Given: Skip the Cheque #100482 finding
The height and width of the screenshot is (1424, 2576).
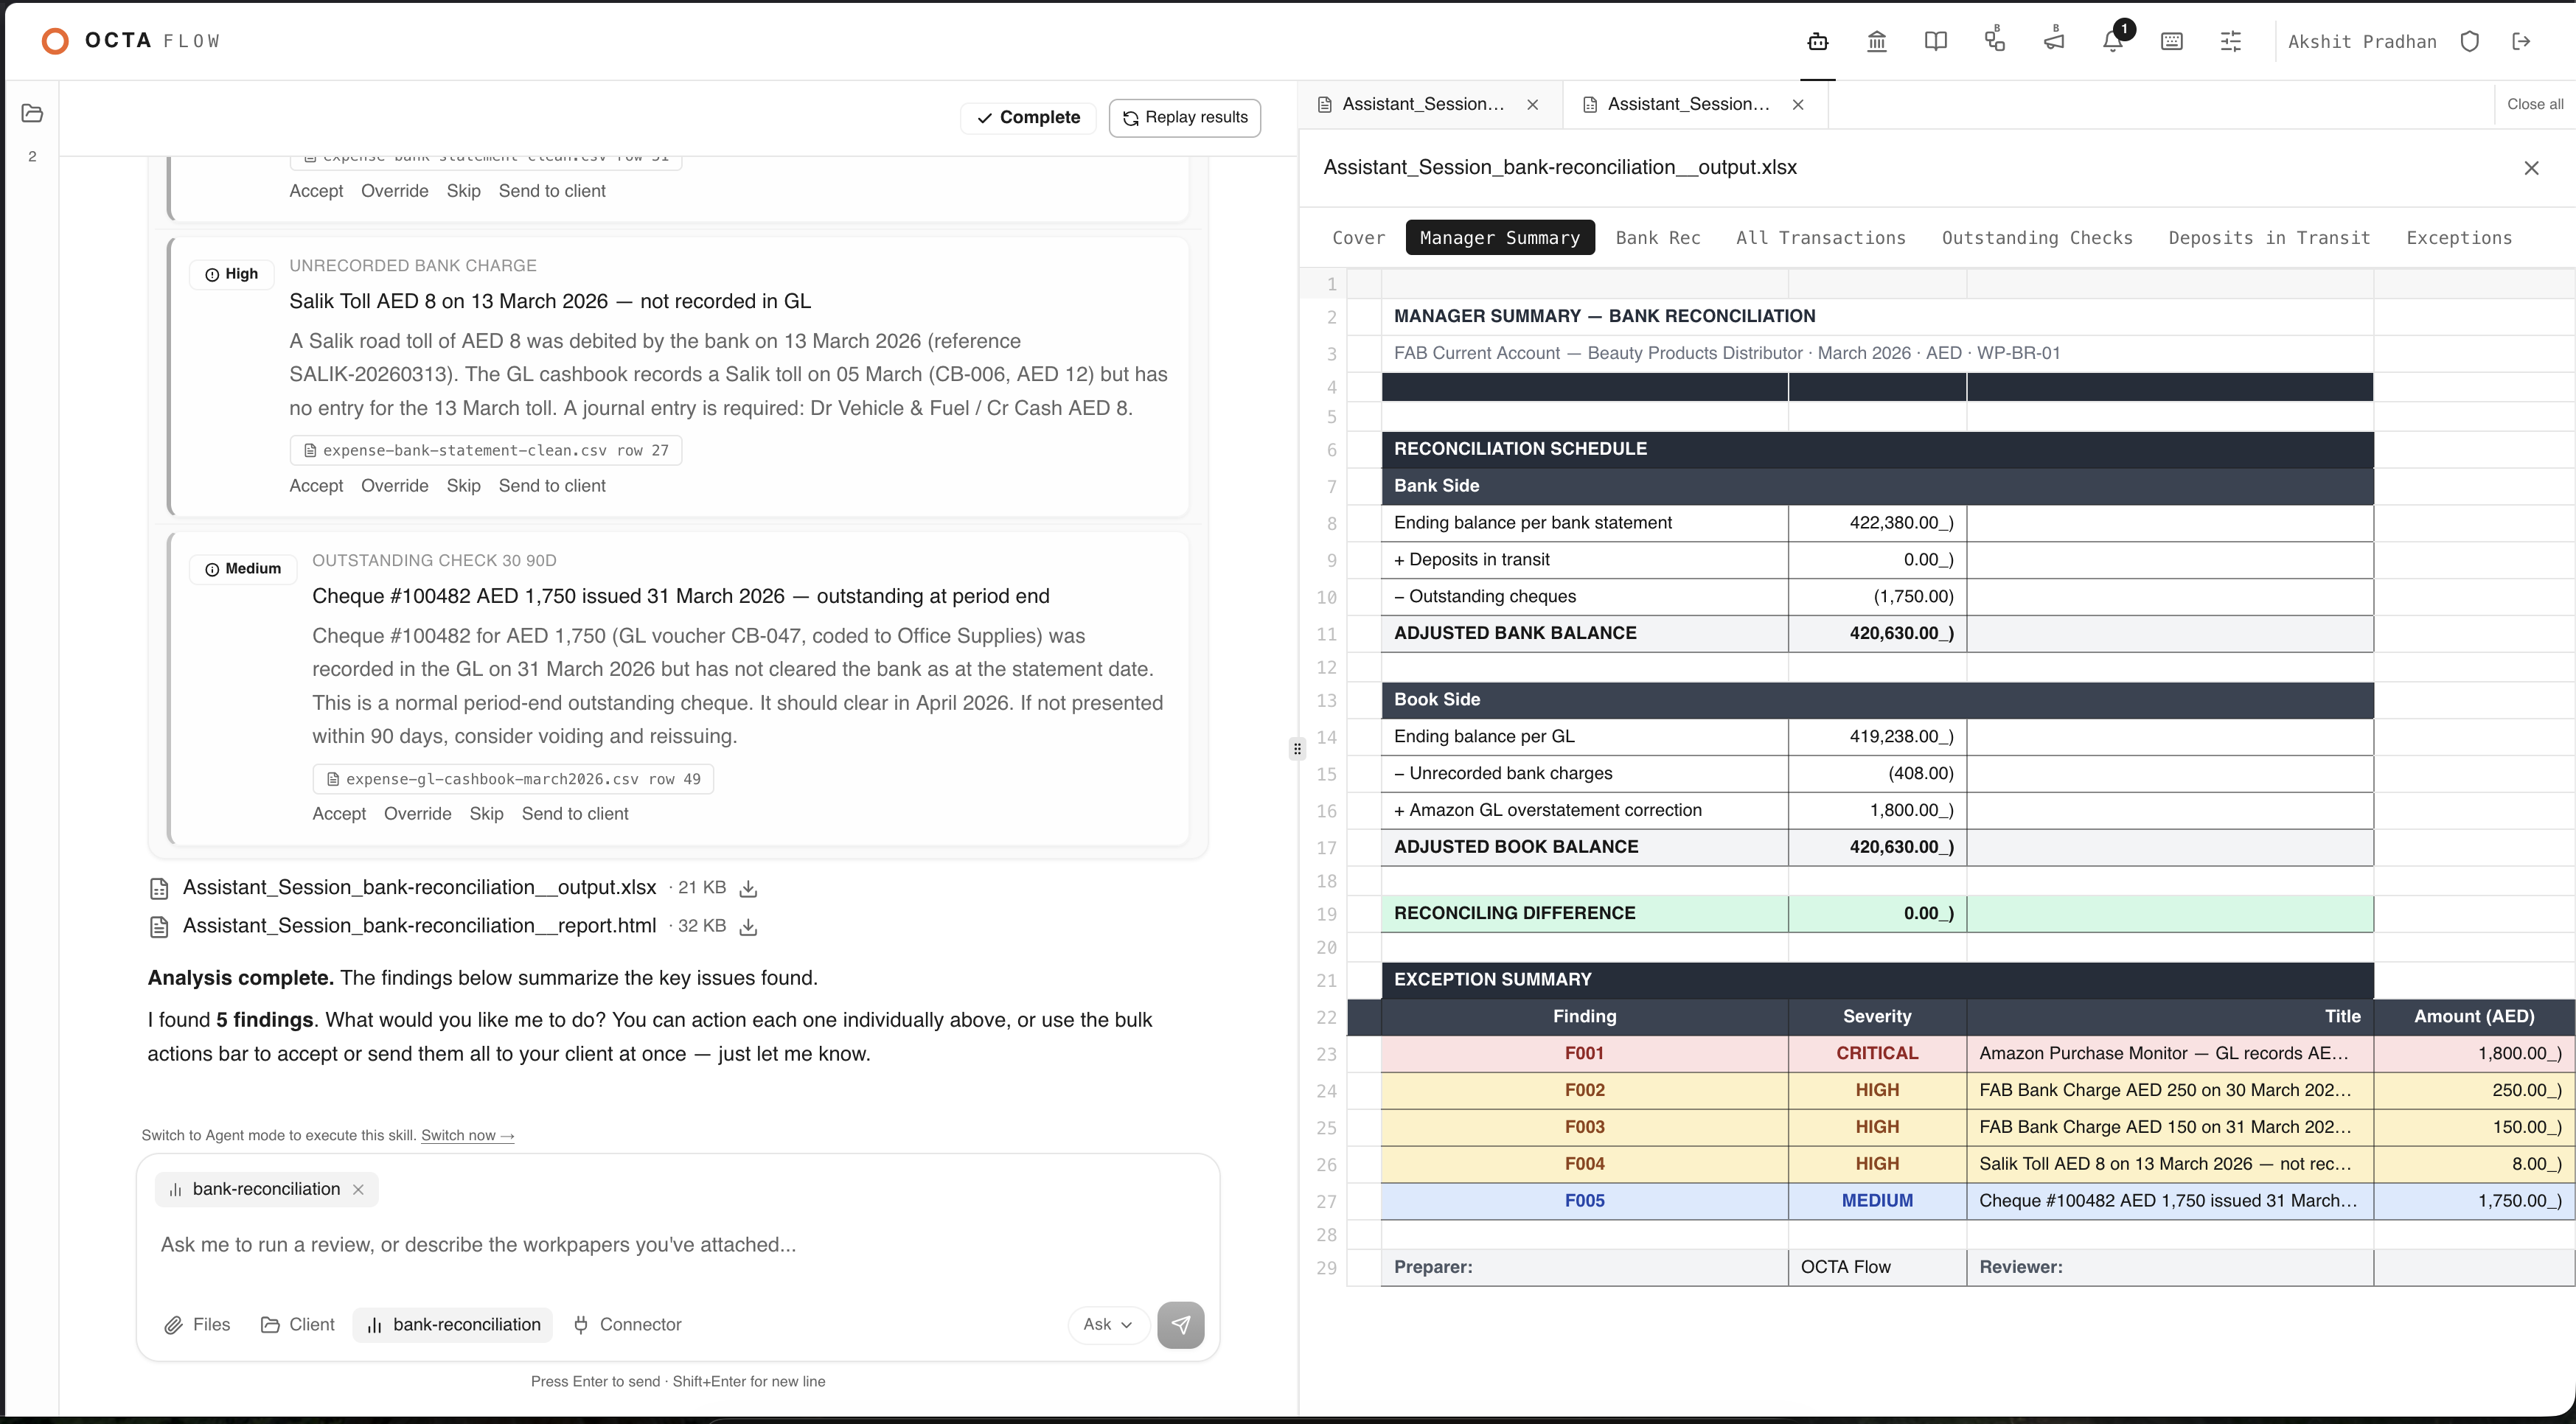Looking at the screenshot, I should tap(486, 814).
